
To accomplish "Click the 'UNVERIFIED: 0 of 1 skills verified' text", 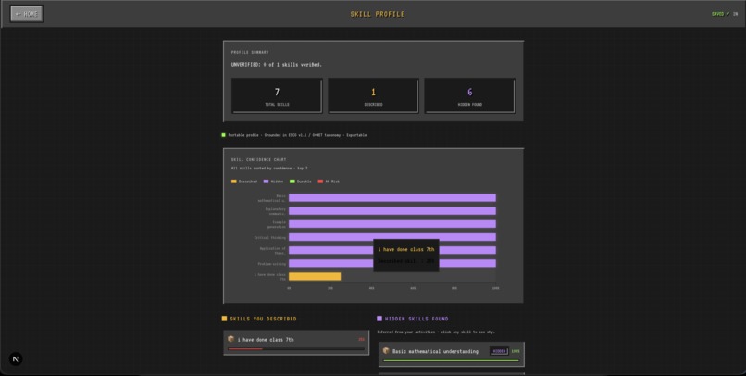I will (x=277, y=65).
